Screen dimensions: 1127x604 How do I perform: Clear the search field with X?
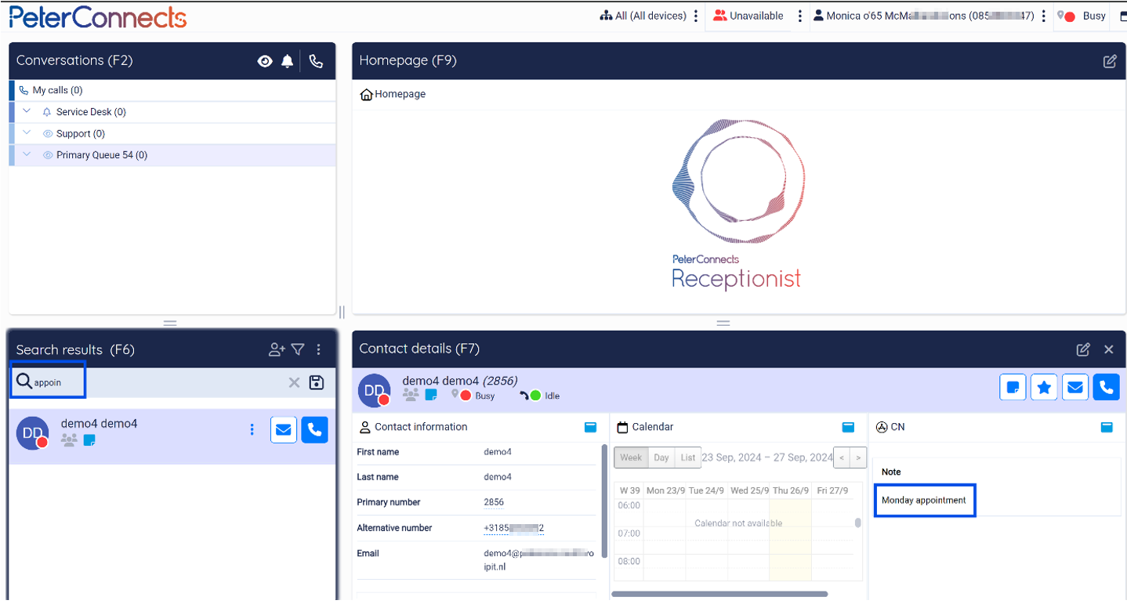click(295, 382)
